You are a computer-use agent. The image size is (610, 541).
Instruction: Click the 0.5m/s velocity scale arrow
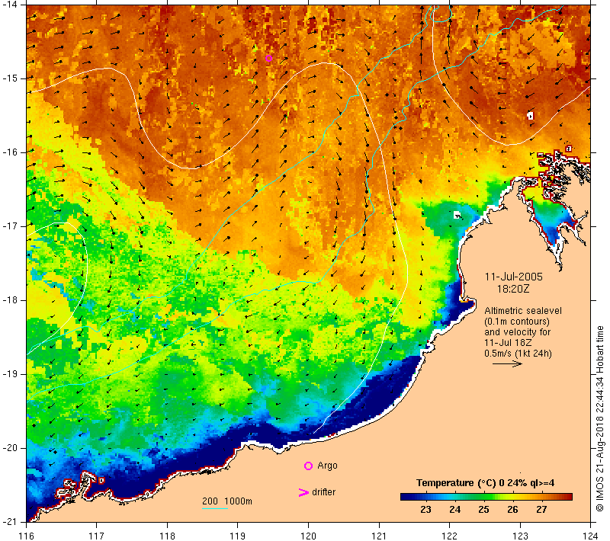tap(507, 363)
